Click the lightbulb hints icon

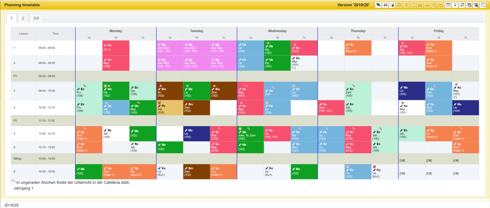455,5
